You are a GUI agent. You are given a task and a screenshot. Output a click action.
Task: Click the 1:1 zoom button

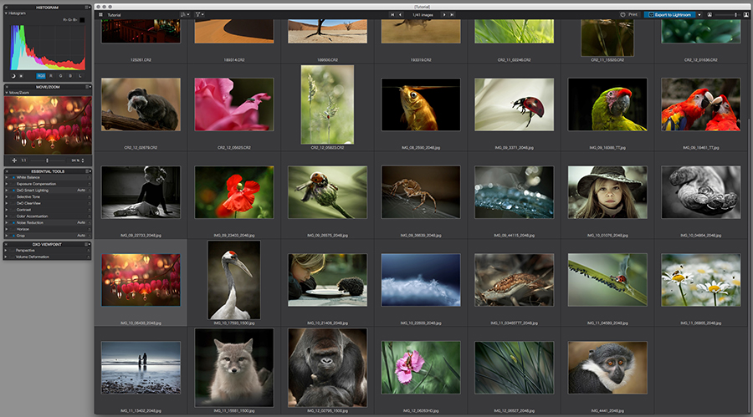tap(23, 160)
